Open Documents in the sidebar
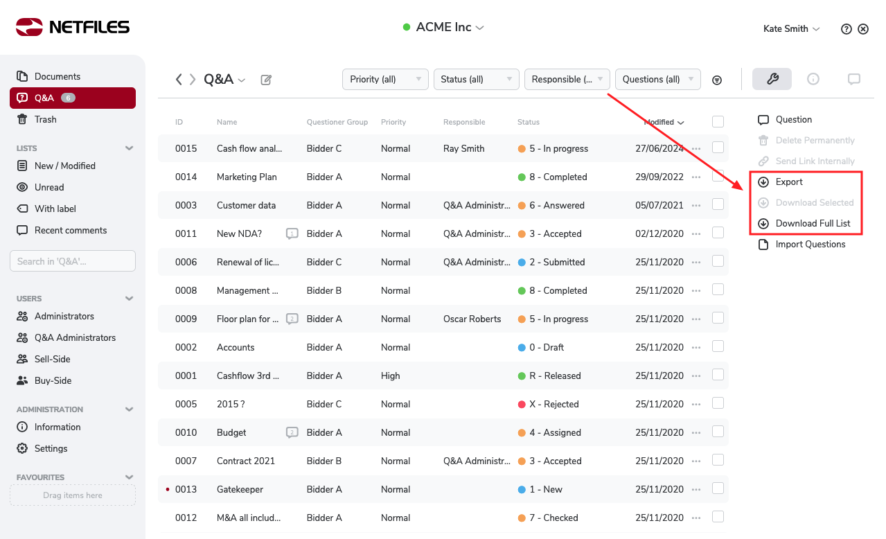 [57, 76]
